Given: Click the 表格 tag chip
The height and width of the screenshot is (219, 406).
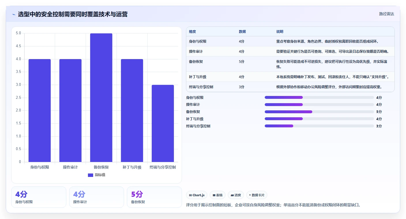Looking at the screenshot, I should [x=217, y=195].
